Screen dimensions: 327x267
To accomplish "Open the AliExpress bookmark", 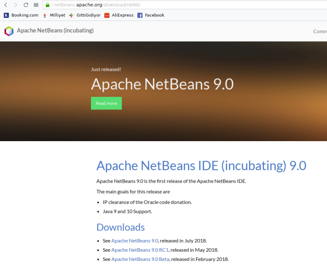I will pyautogui.click(x=119, y=15).
